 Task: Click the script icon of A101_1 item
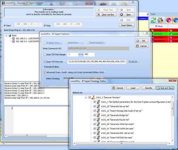point(98,102)
